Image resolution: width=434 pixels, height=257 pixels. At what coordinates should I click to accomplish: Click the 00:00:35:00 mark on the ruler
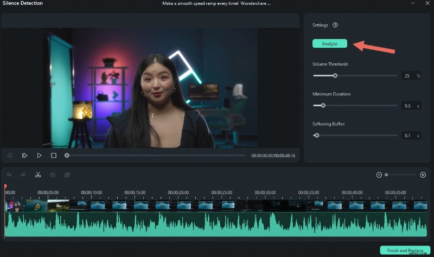pos(309,192)
